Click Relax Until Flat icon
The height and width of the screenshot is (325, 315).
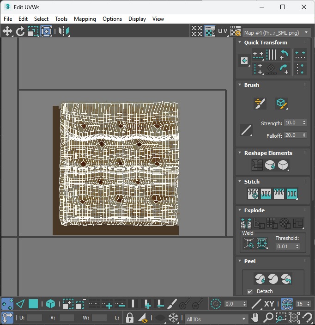click(270, 165)
